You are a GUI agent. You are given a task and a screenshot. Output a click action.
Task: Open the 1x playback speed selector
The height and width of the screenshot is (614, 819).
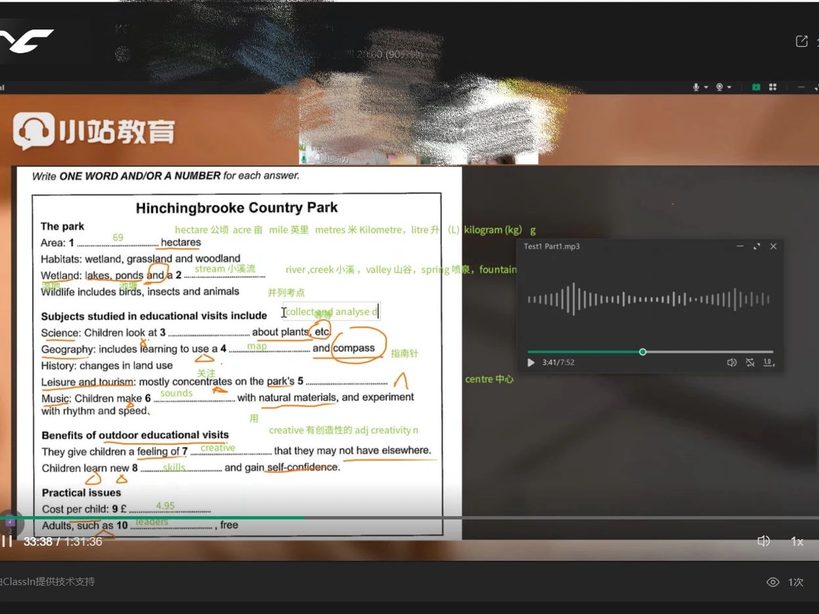pyautogui.click(x=797, y=541)
